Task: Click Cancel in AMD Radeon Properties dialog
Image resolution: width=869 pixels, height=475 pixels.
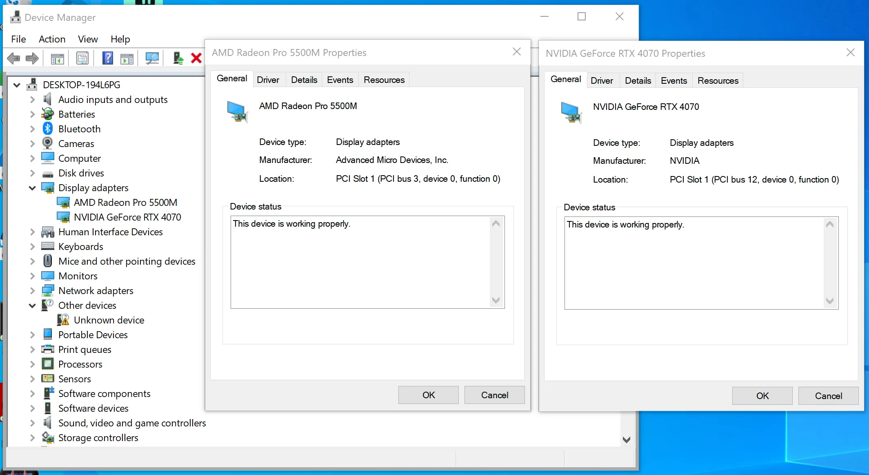Action: [x=495, y=395]
